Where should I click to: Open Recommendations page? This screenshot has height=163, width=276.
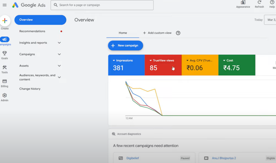pyautogui.click(x=32, y=31)
